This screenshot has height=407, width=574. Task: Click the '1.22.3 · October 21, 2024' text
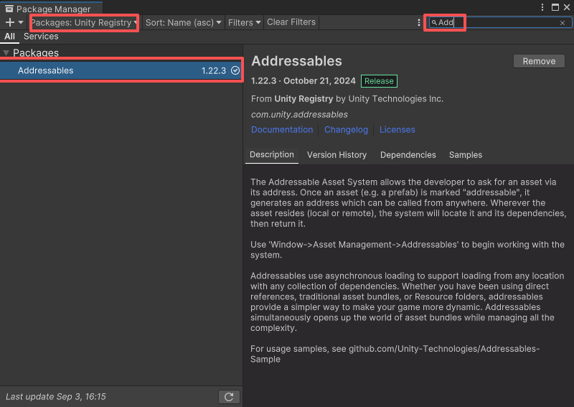303,81
